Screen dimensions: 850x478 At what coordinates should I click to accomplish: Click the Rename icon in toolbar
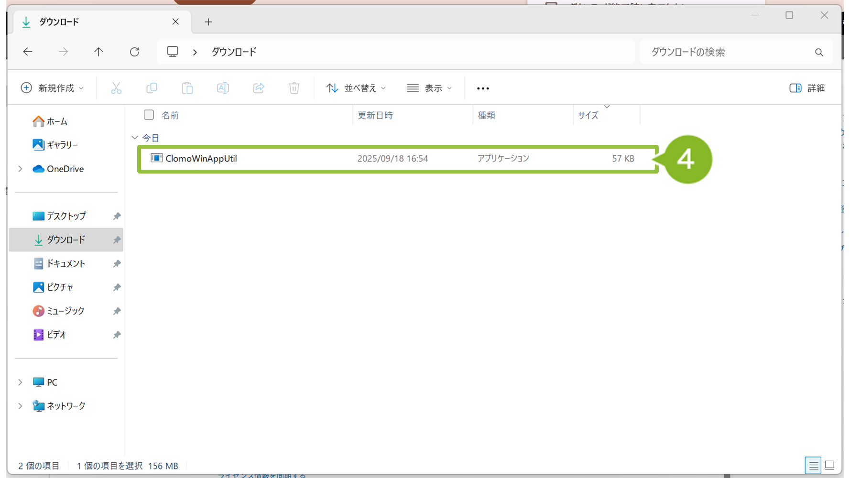tap(223, 88)
